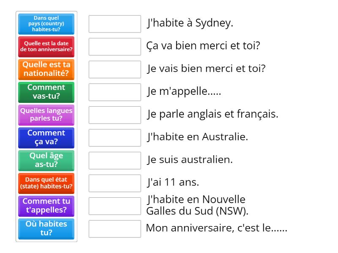Pick the 'Dans quel état (state) habites-tu?' tile
The height and width of the screenshot is (253, 338).
click(x=46, y=183)
